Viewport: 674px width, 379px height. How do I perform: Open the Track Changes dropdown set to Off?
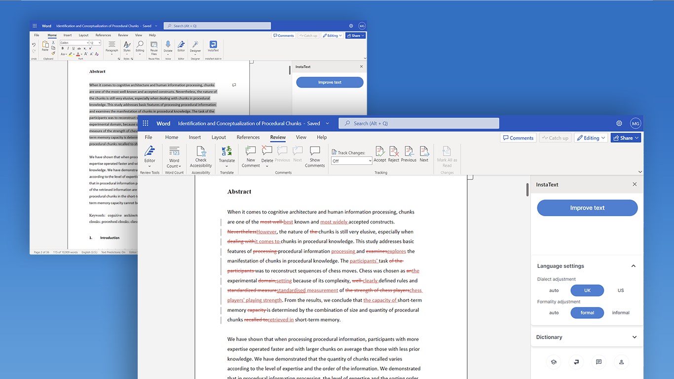(x=352, y=161)
